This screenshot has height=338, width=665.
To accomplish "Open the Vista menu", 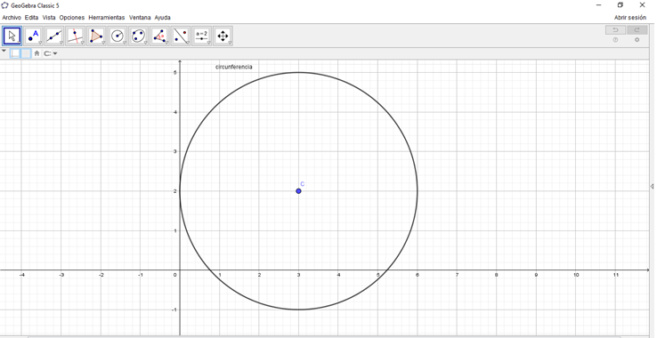I will pyautogui.click(x=49, y=18).
